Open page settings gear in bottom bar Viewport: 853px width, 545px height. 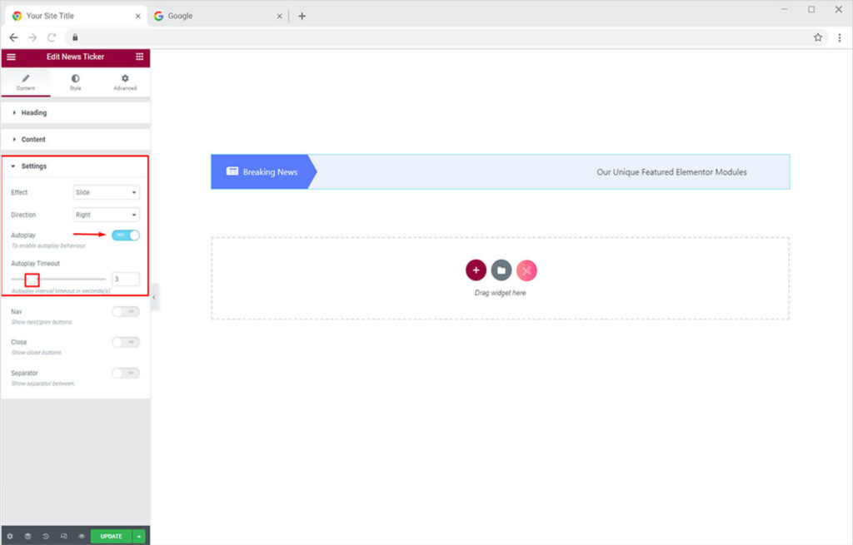click(x=10, y=537)
